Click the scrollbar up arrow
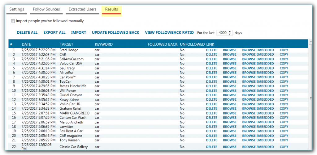 click(311, 41)
